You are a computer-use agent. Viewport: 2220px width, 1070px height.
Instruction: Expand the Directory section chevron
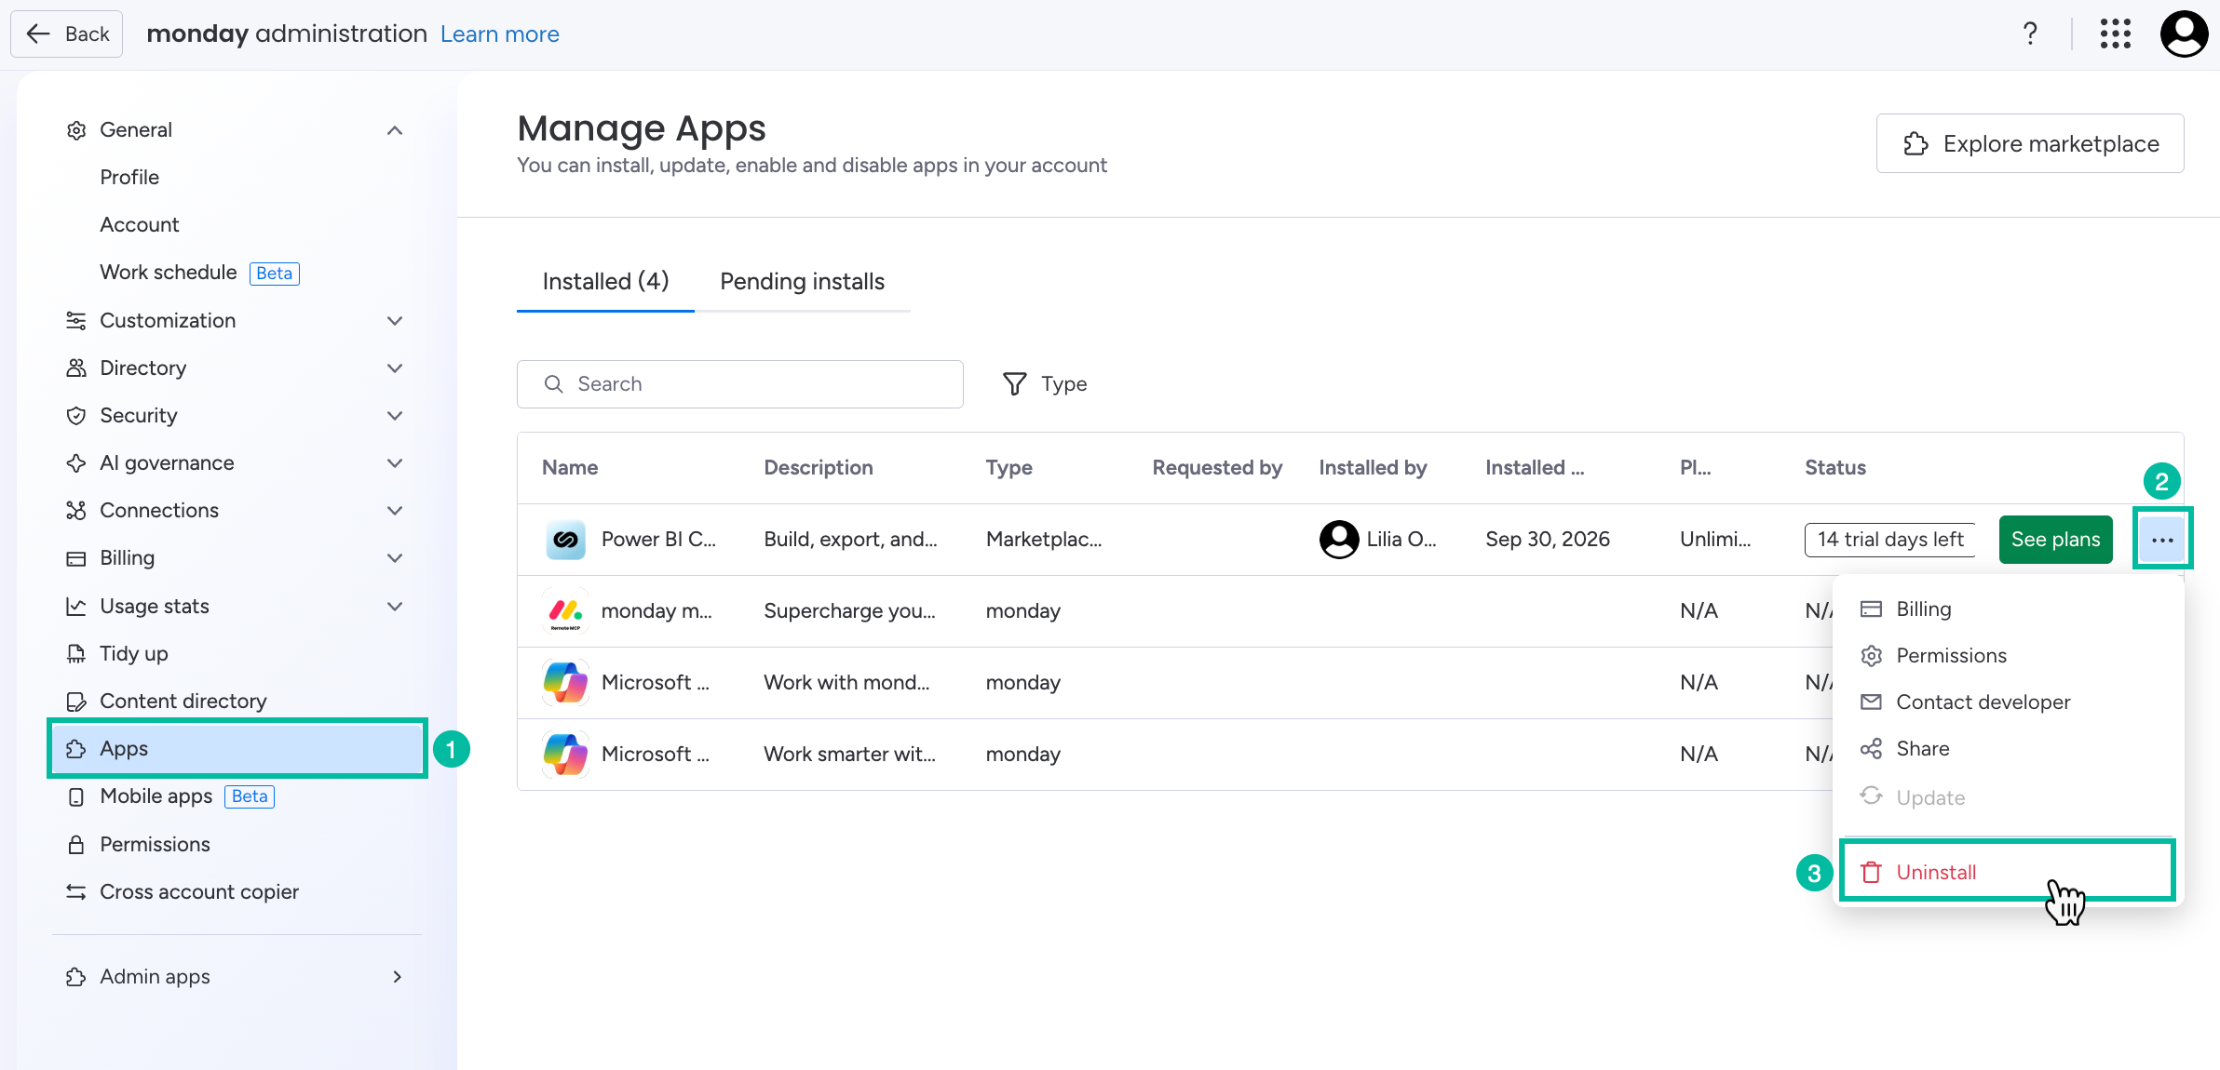point(395,368)
